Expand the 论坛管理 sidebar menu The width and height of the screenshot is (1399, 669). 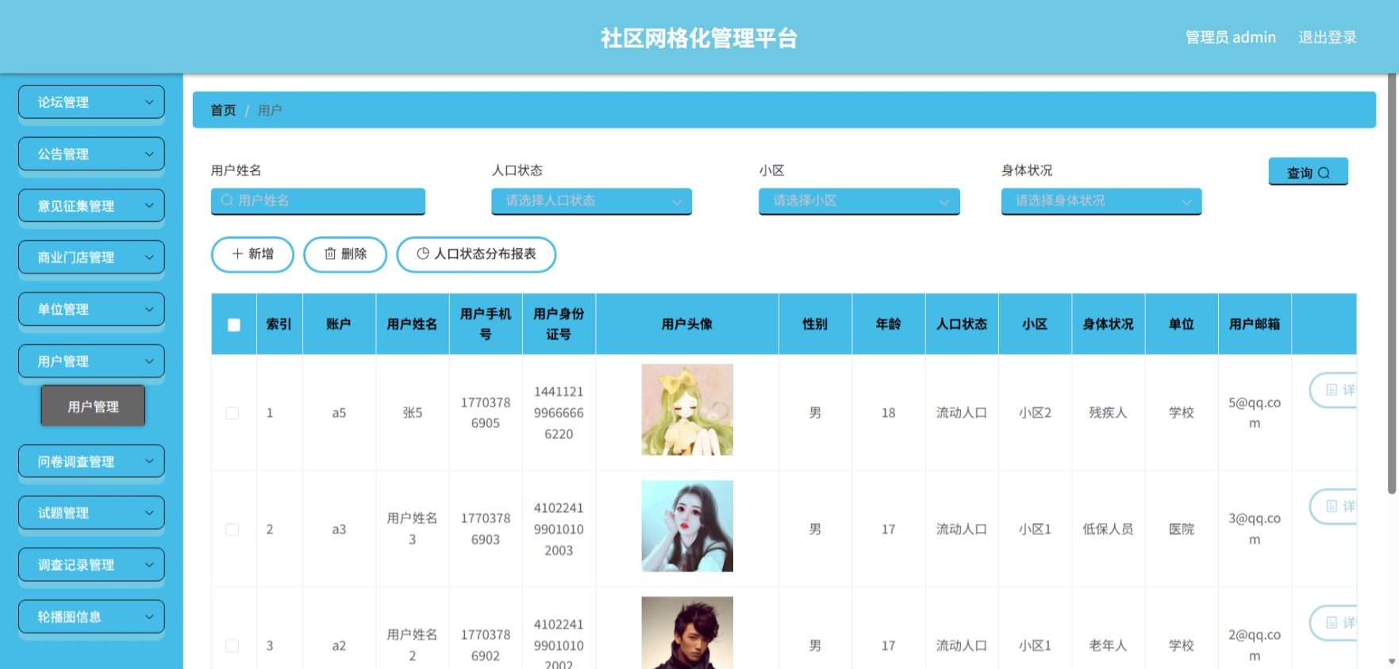(91, 102)
